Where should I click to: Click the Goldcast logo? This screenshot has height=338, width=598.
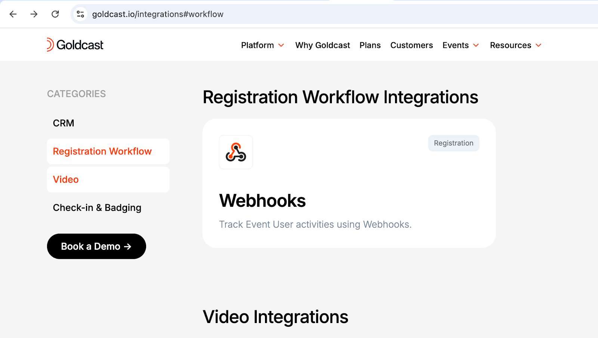click(x=75, y=45)
